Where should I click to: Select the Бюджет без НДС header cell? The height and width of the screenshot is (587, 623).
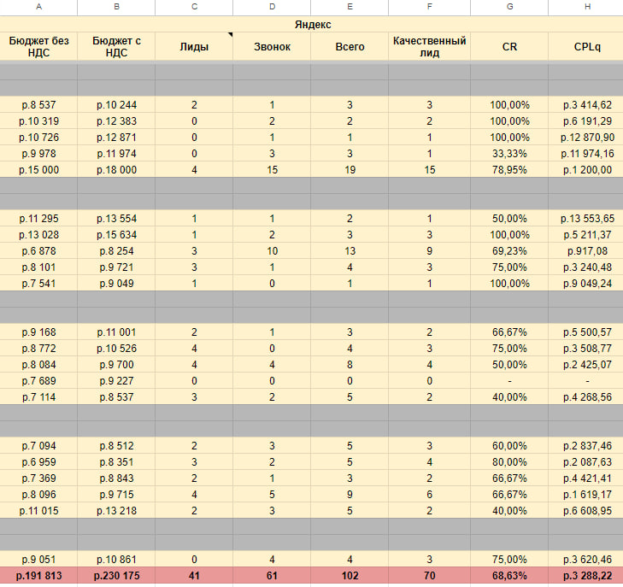[38, 46]
